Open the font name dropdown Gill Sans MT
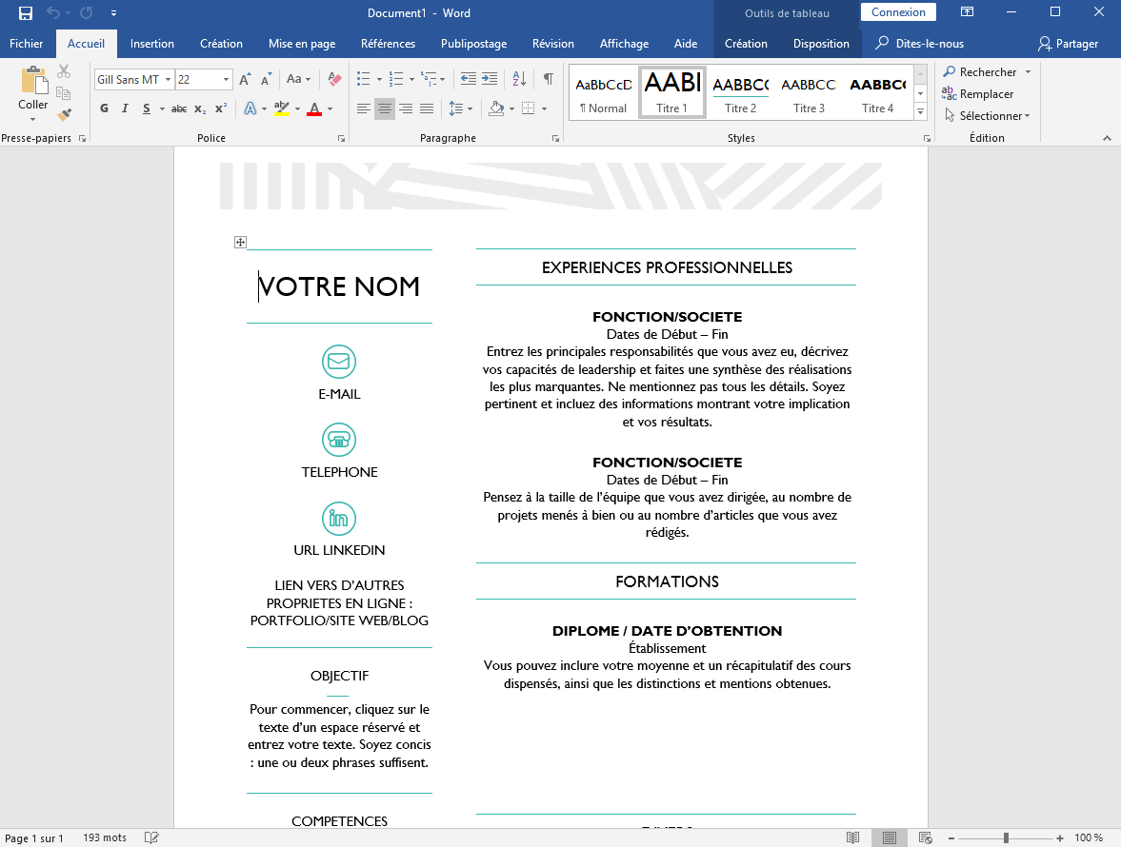This screenshot has width=1121, height=847. point(168,80)
